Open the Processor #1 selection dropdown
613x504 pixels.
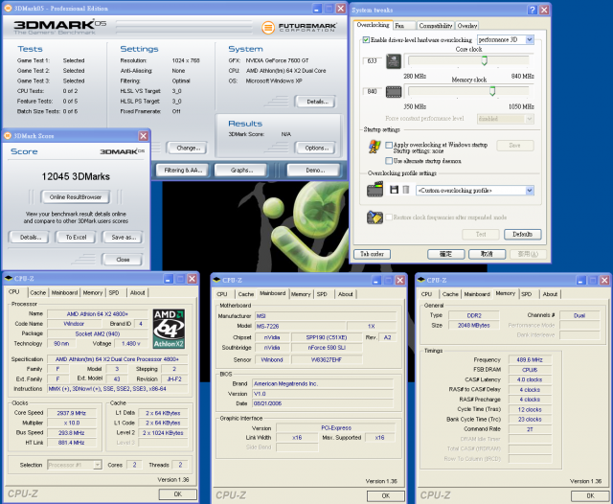coord(98,465)
